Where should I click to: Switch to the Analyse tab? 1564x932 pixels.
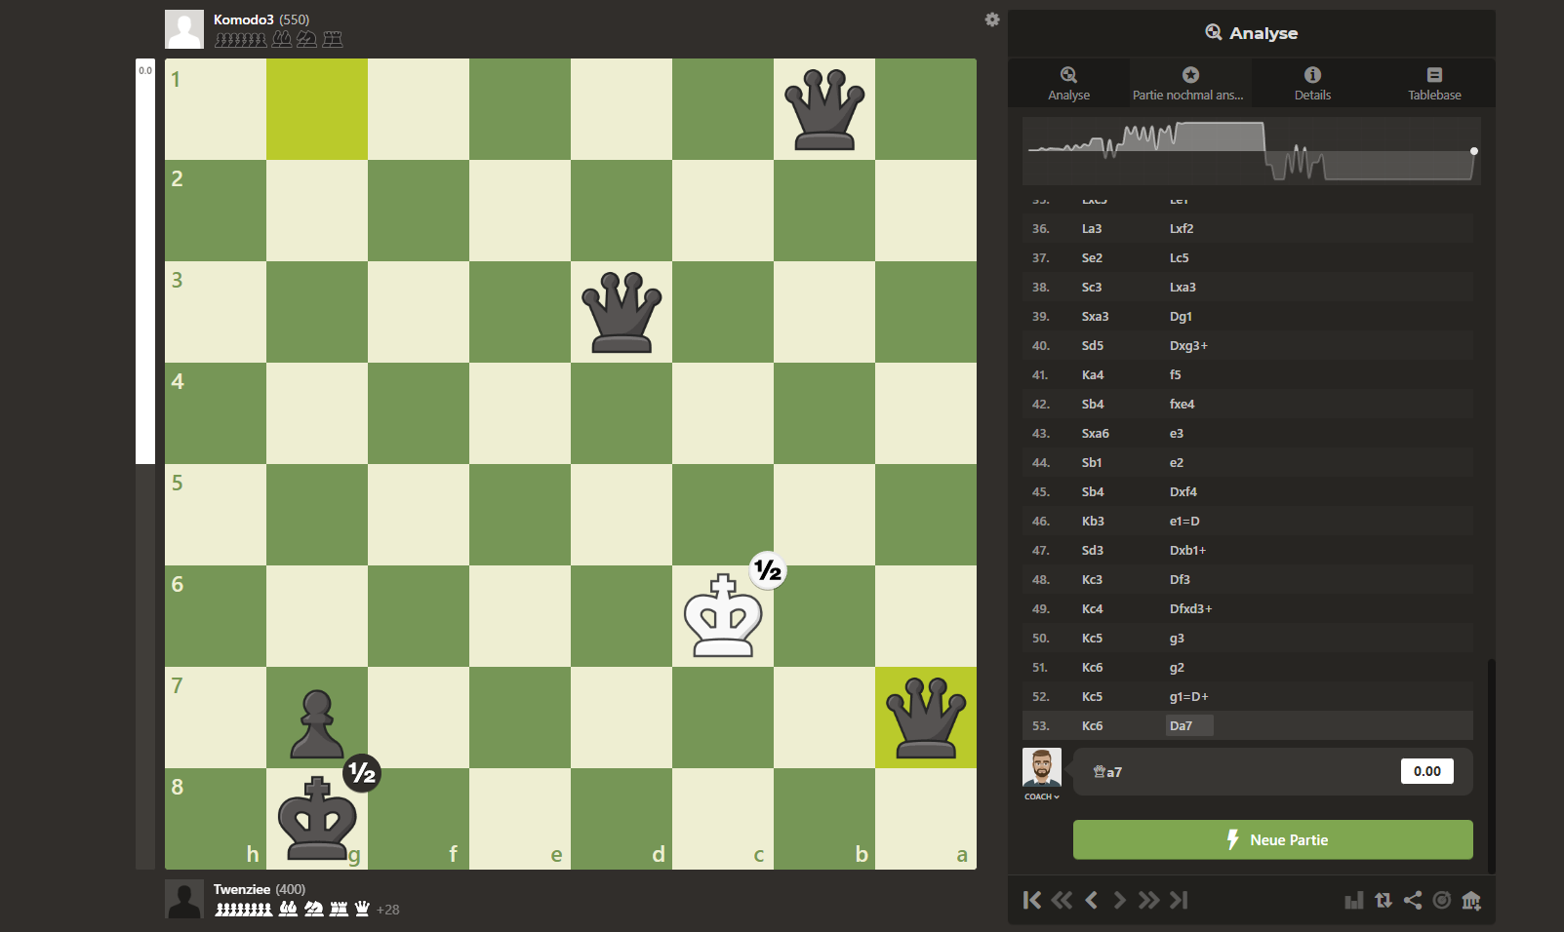(1068, 83)
